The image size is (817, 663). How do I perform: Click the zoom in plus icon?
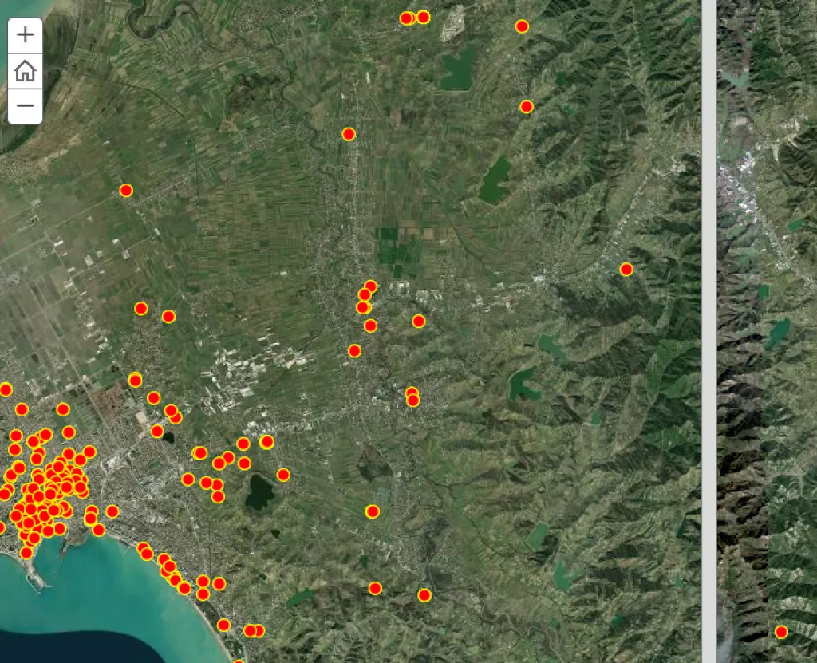[25, 35]
